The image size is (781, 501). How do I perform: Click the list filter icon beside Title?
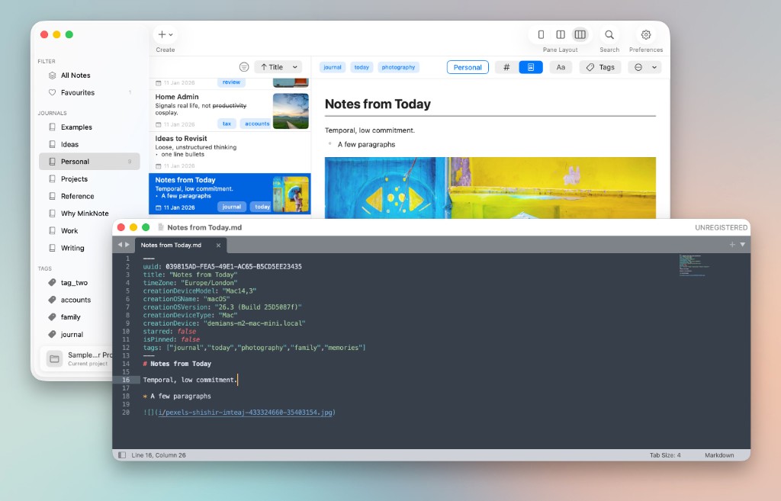click(243, 67)
